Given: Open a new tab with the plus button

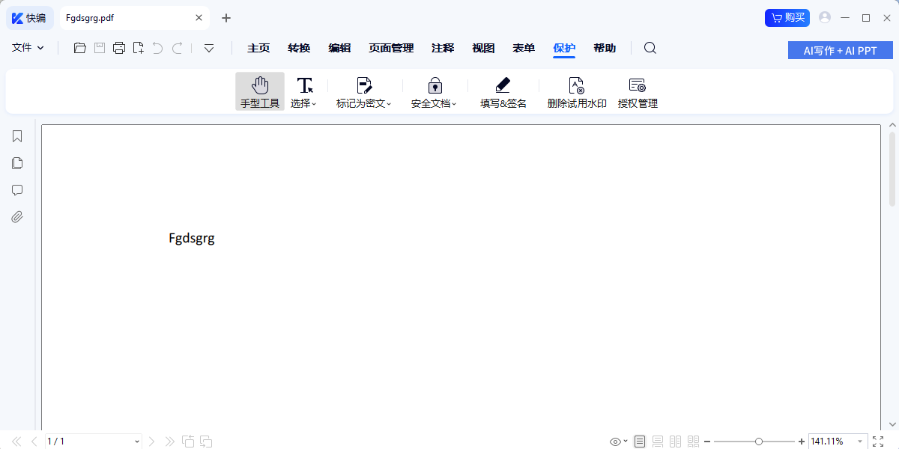Looking at the screenshot, I should (226, 18).
